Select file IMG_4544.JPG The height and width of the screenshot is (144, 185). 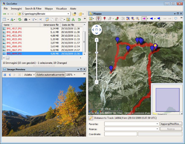coord(43,43)
